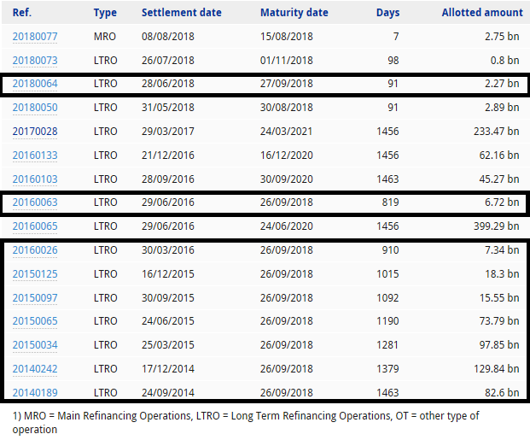
Task: Open reference 20150125
Action: click(x=35, y=274)
